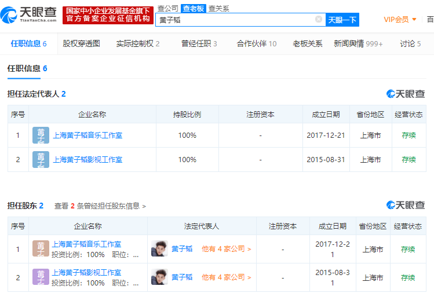This screenshot has width=434, height=293.
Task: Select the 任职信息 6 section heading tab
Action: pos(27,68)
